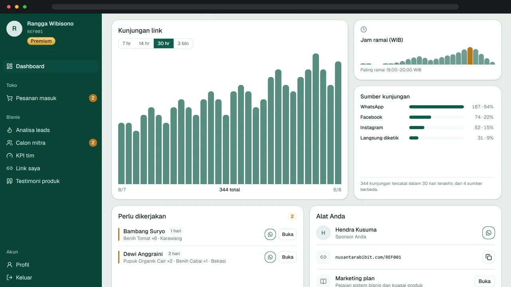Click the shopping cart icon for Pesanan masuk
The width and height of the screenshot is (511, 287).
(x=10, y=98)
